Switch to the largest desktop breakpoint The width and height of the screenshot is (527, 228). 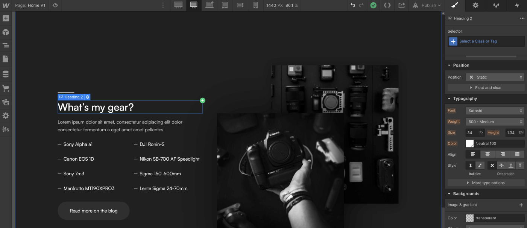click(x=178, y=5)
